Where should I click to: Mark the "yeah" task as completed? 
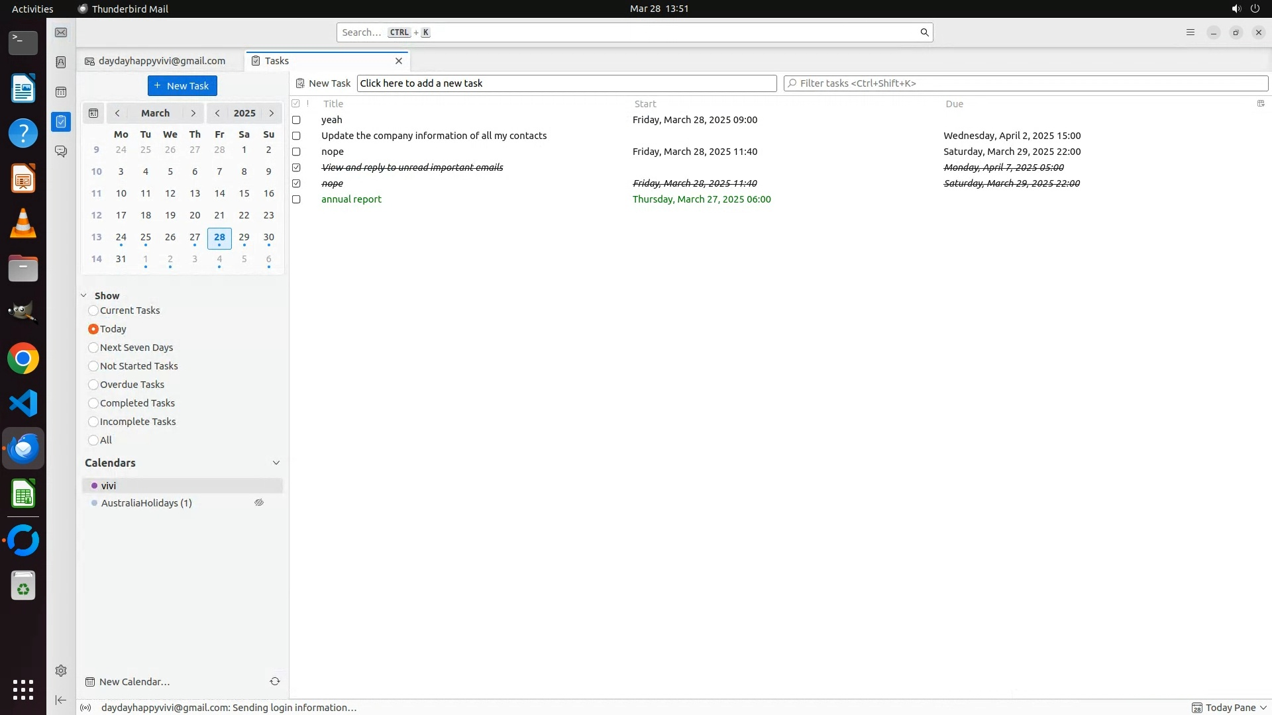(x=296, y=120)
